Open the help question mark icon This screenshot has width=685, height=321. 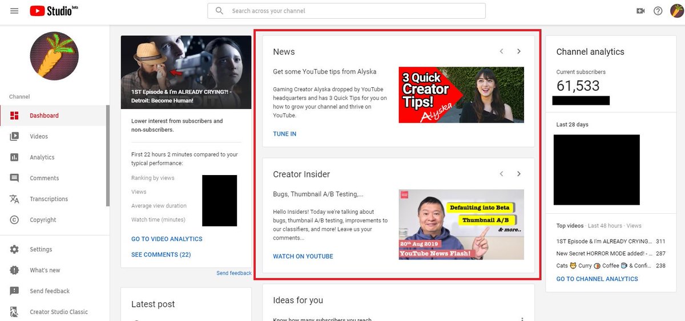[658, 11]
